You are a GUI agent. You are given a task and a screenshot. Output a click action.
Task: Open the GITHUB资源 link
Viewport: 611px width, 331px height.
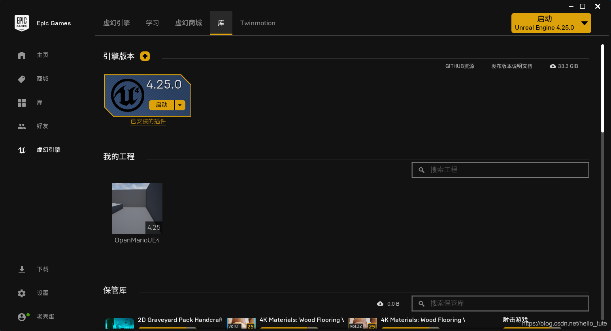pyautogui.click(x=460, y=66)
